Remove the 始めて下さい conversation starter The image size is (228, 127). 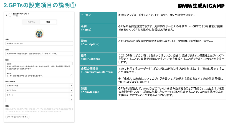(71, 90)
